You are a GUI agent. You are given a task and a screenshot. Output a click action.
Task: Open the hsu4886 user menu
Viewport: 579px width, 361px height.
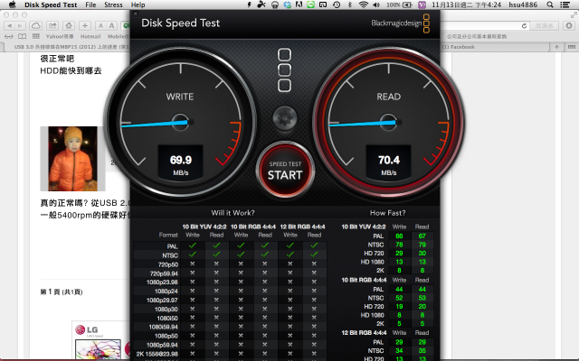(x=523, y=5)
